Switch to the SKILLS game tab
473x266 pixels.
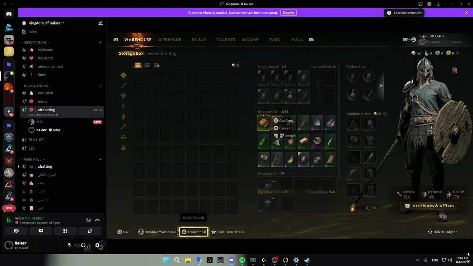(x=199, y=40)
